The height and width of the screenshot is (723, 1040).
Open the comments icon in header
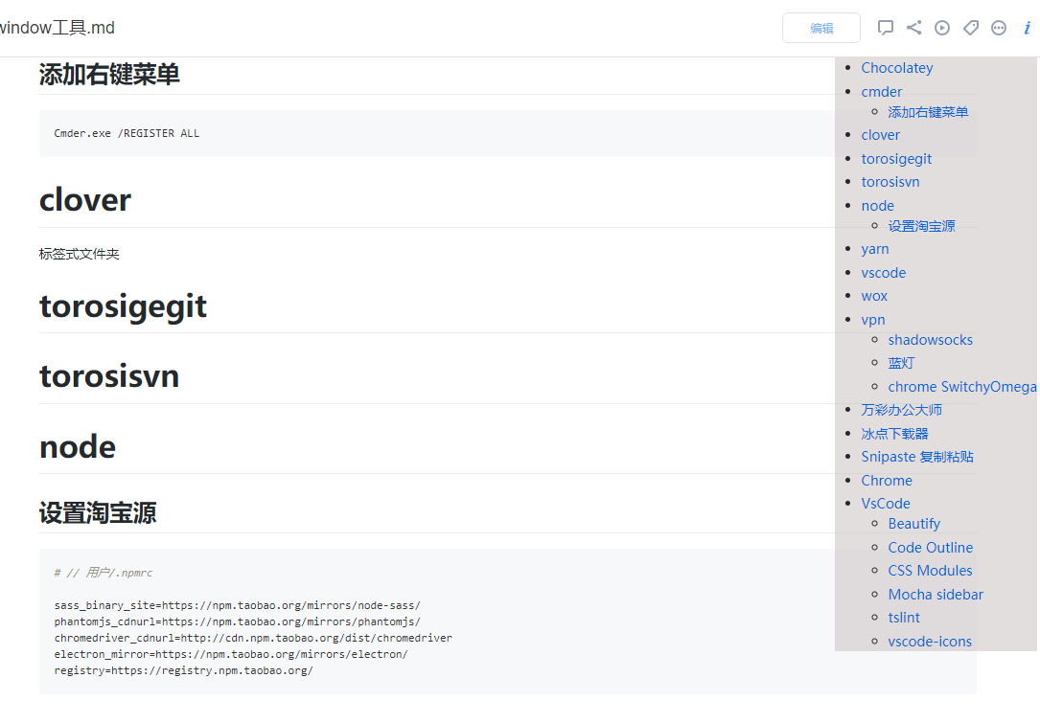click(x=885, y=27)
